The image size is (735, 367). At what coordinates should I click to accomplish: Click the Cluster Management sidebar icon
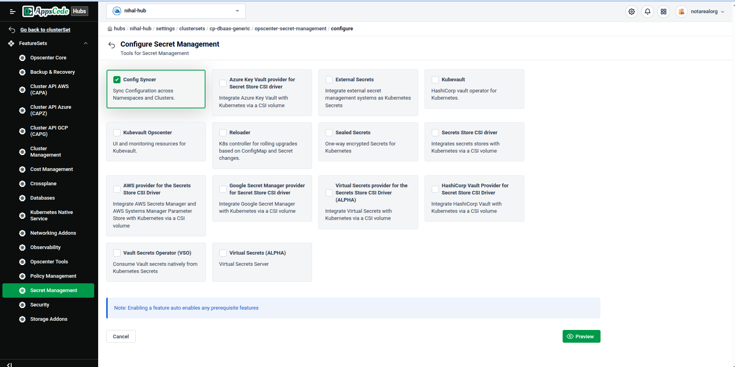click(22, 152)
